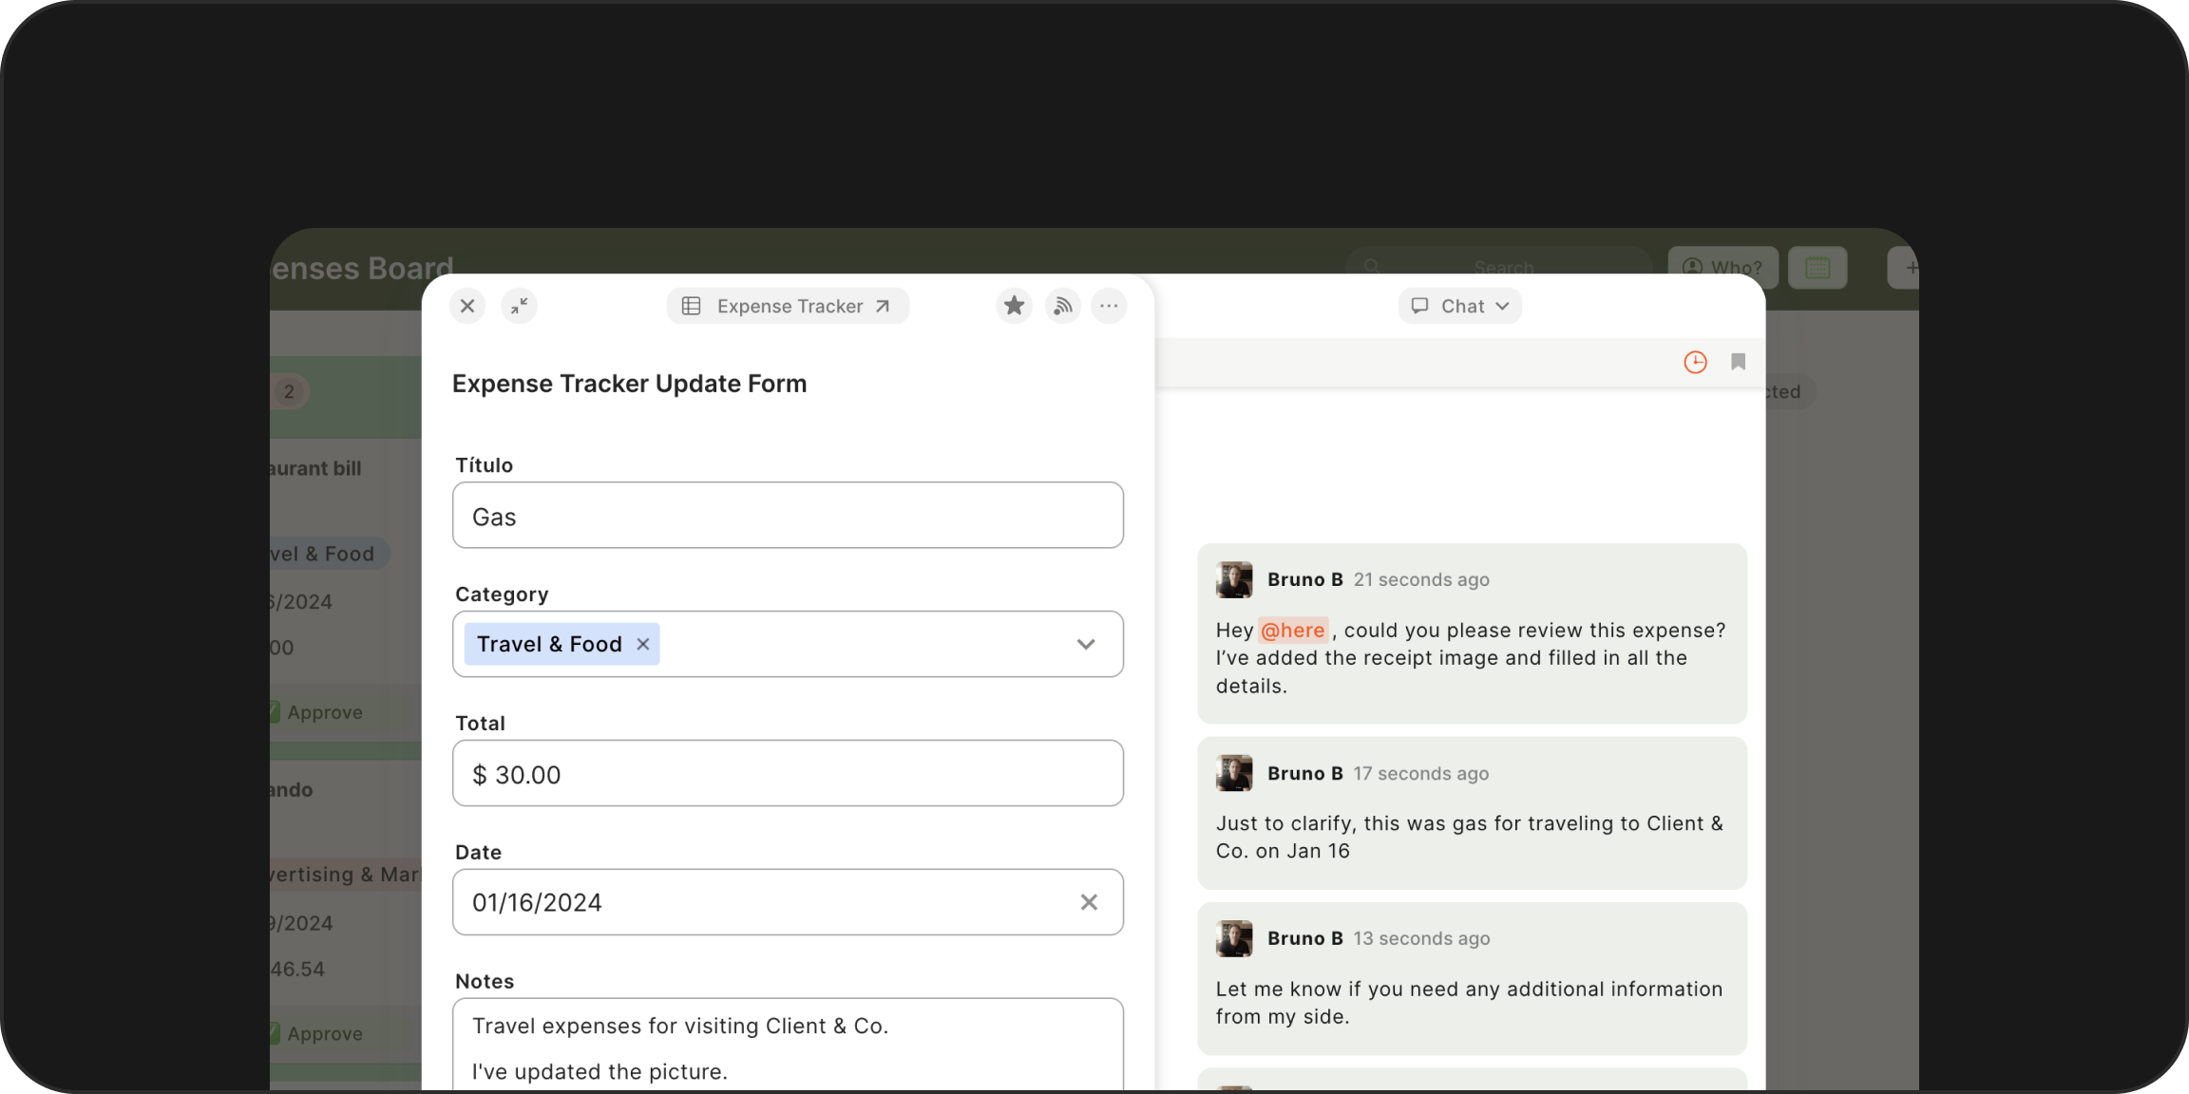This screenshot has height=1094, width=2189.
Task: Collapse the form with the shrink arrows icon
Action: click(519, 306)
